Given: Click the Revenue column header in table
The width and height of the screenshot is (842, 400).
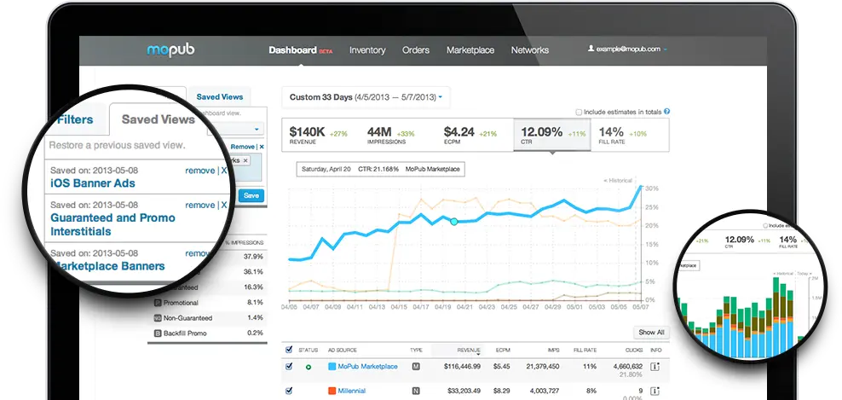Looking at the screenshot, I should (x=468, y=350).
